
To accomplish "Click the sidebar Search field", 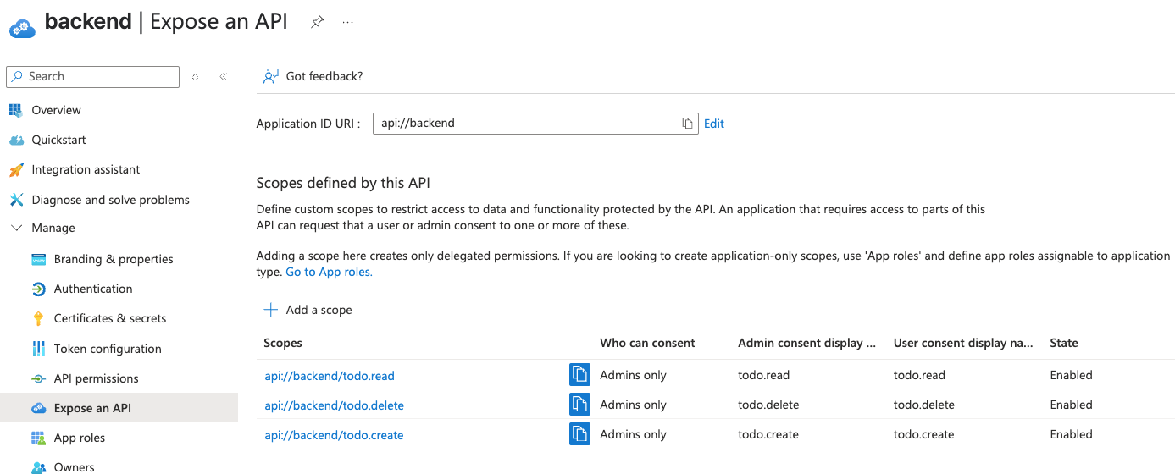I will pyautogui.click(x=93, y=76).
